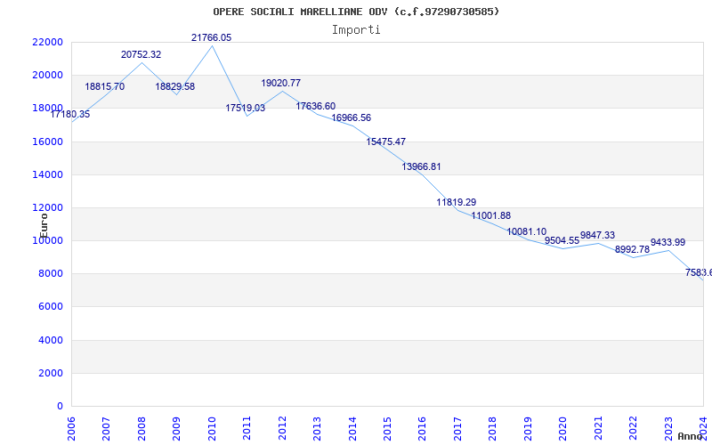Click the x-axis year 2023
The height and width of the screenshot is (445, 712).
tap(669, 428)
